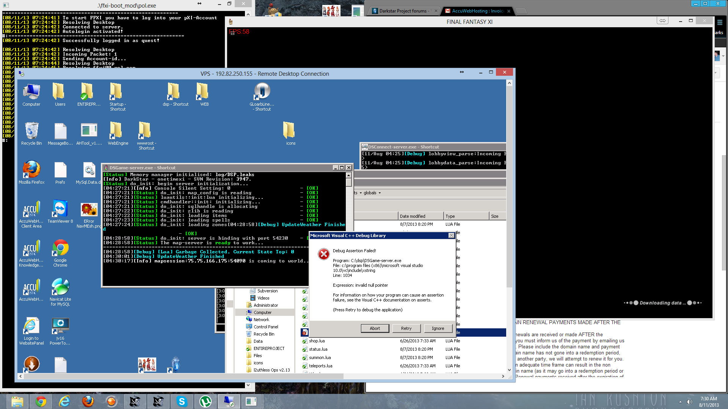
Task: Select Control Panel in the folder tree
Action: 265,327
